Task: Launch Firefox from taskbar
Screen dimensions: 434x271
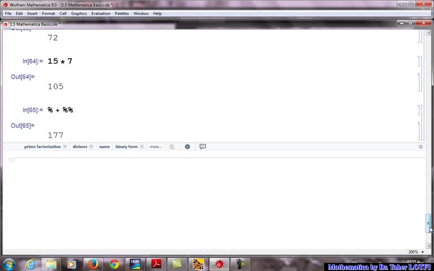Action: click(x=93, y=264)
